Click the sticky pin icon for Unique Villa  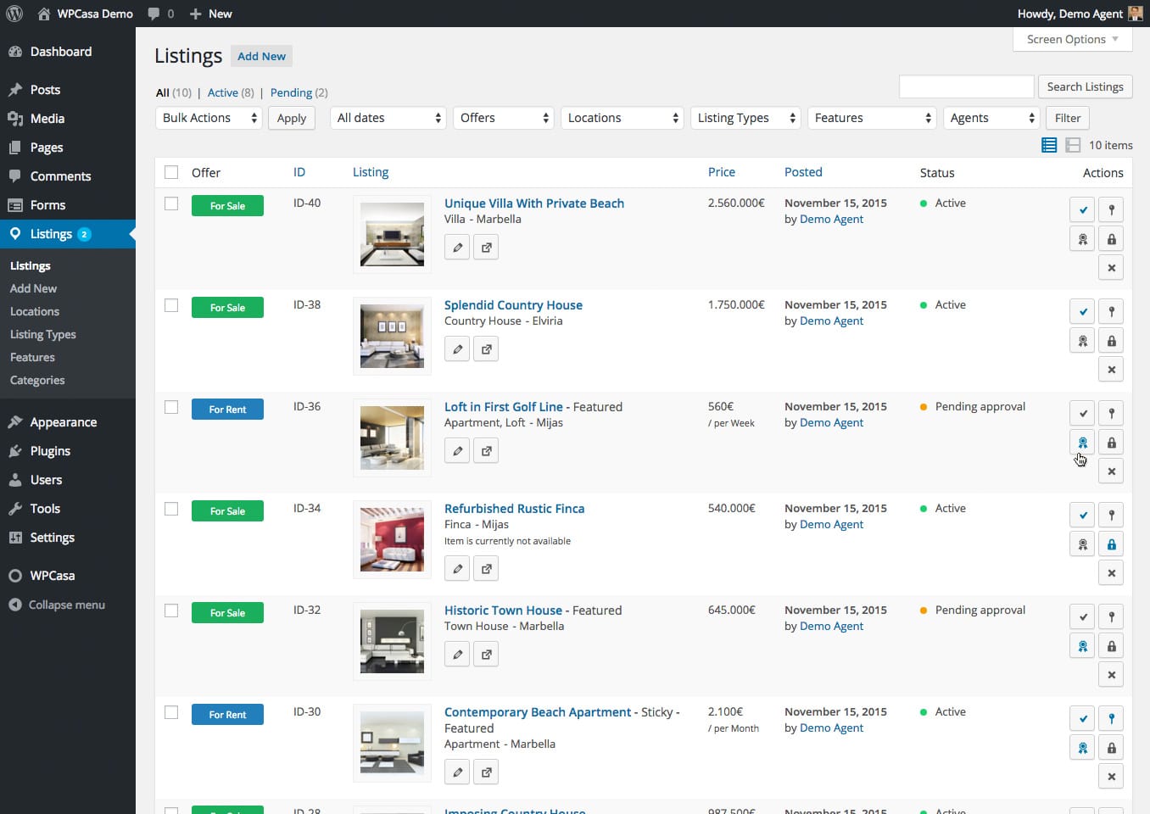(x=1111, y=209)
